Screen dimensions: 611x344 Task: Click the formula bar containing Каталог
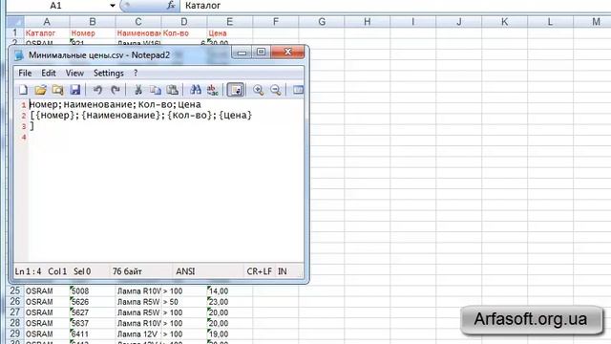pos(395,6)
